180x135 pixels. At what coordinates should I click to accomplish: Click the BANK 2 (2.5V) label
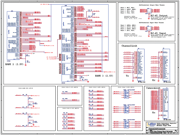click(14, 64)
